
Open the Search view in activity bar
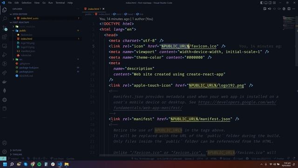point(5,19)
